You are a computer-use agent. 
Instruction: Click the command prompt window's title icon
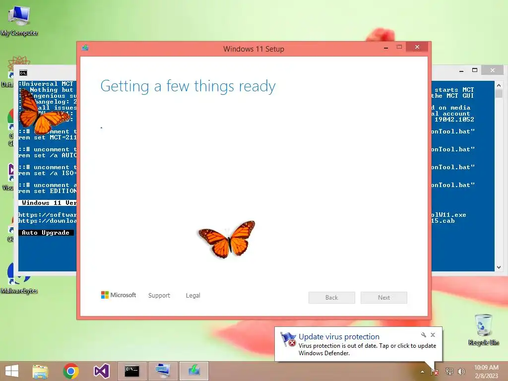[23, 72]
